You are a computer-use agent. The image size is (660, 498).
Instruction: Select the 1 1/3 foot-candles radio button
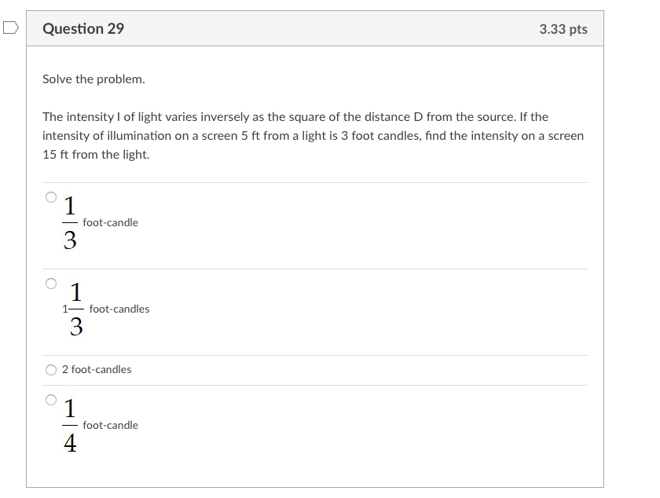(x=49, y=283)
